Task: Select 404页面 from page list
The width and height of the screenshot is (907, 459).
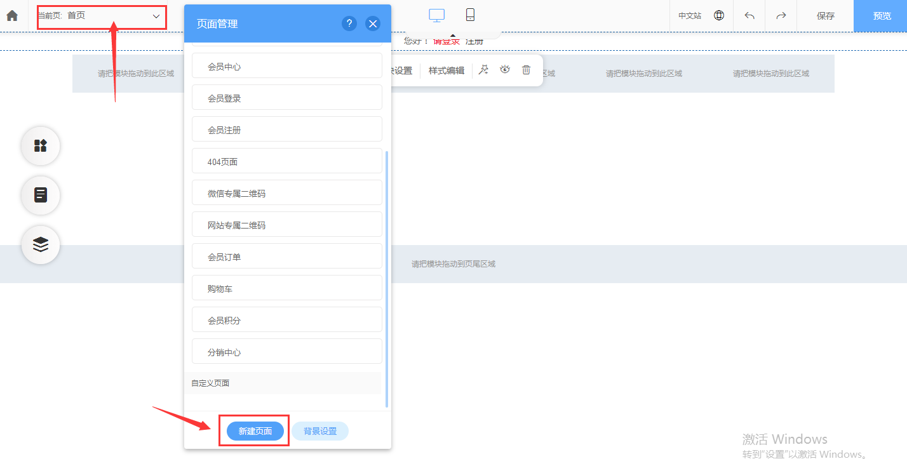Action: coord(286,161)
